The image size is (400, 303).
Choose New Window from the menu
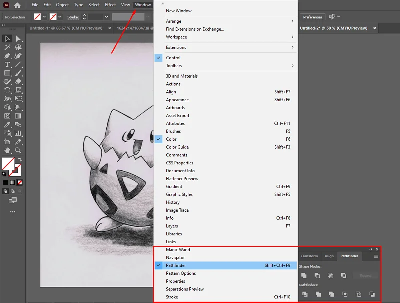tap(226, 11)
